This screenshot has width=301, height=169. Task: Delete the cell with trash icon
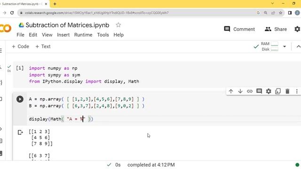point(287,91)
